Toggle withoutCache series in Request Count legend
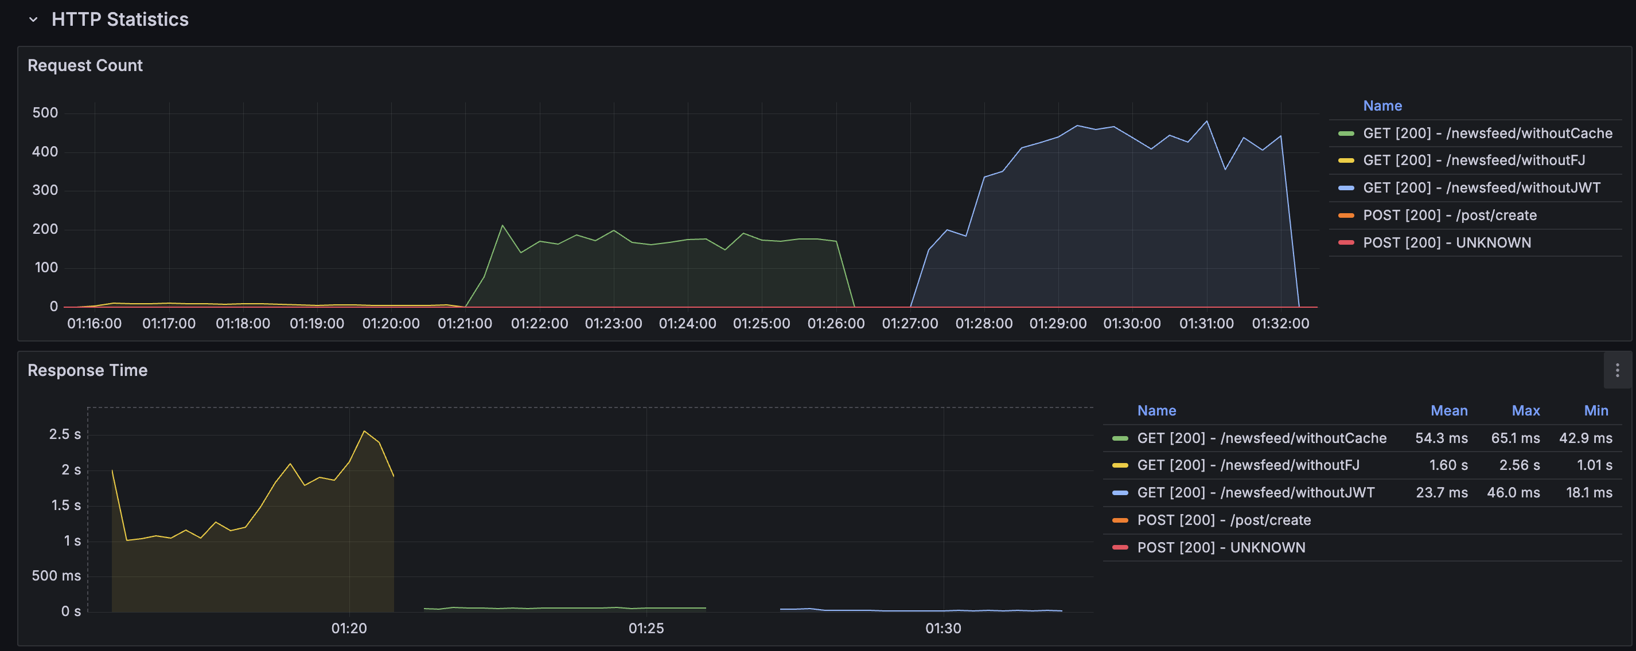This screenshot has width=1636, height=651. (1487, 134)
